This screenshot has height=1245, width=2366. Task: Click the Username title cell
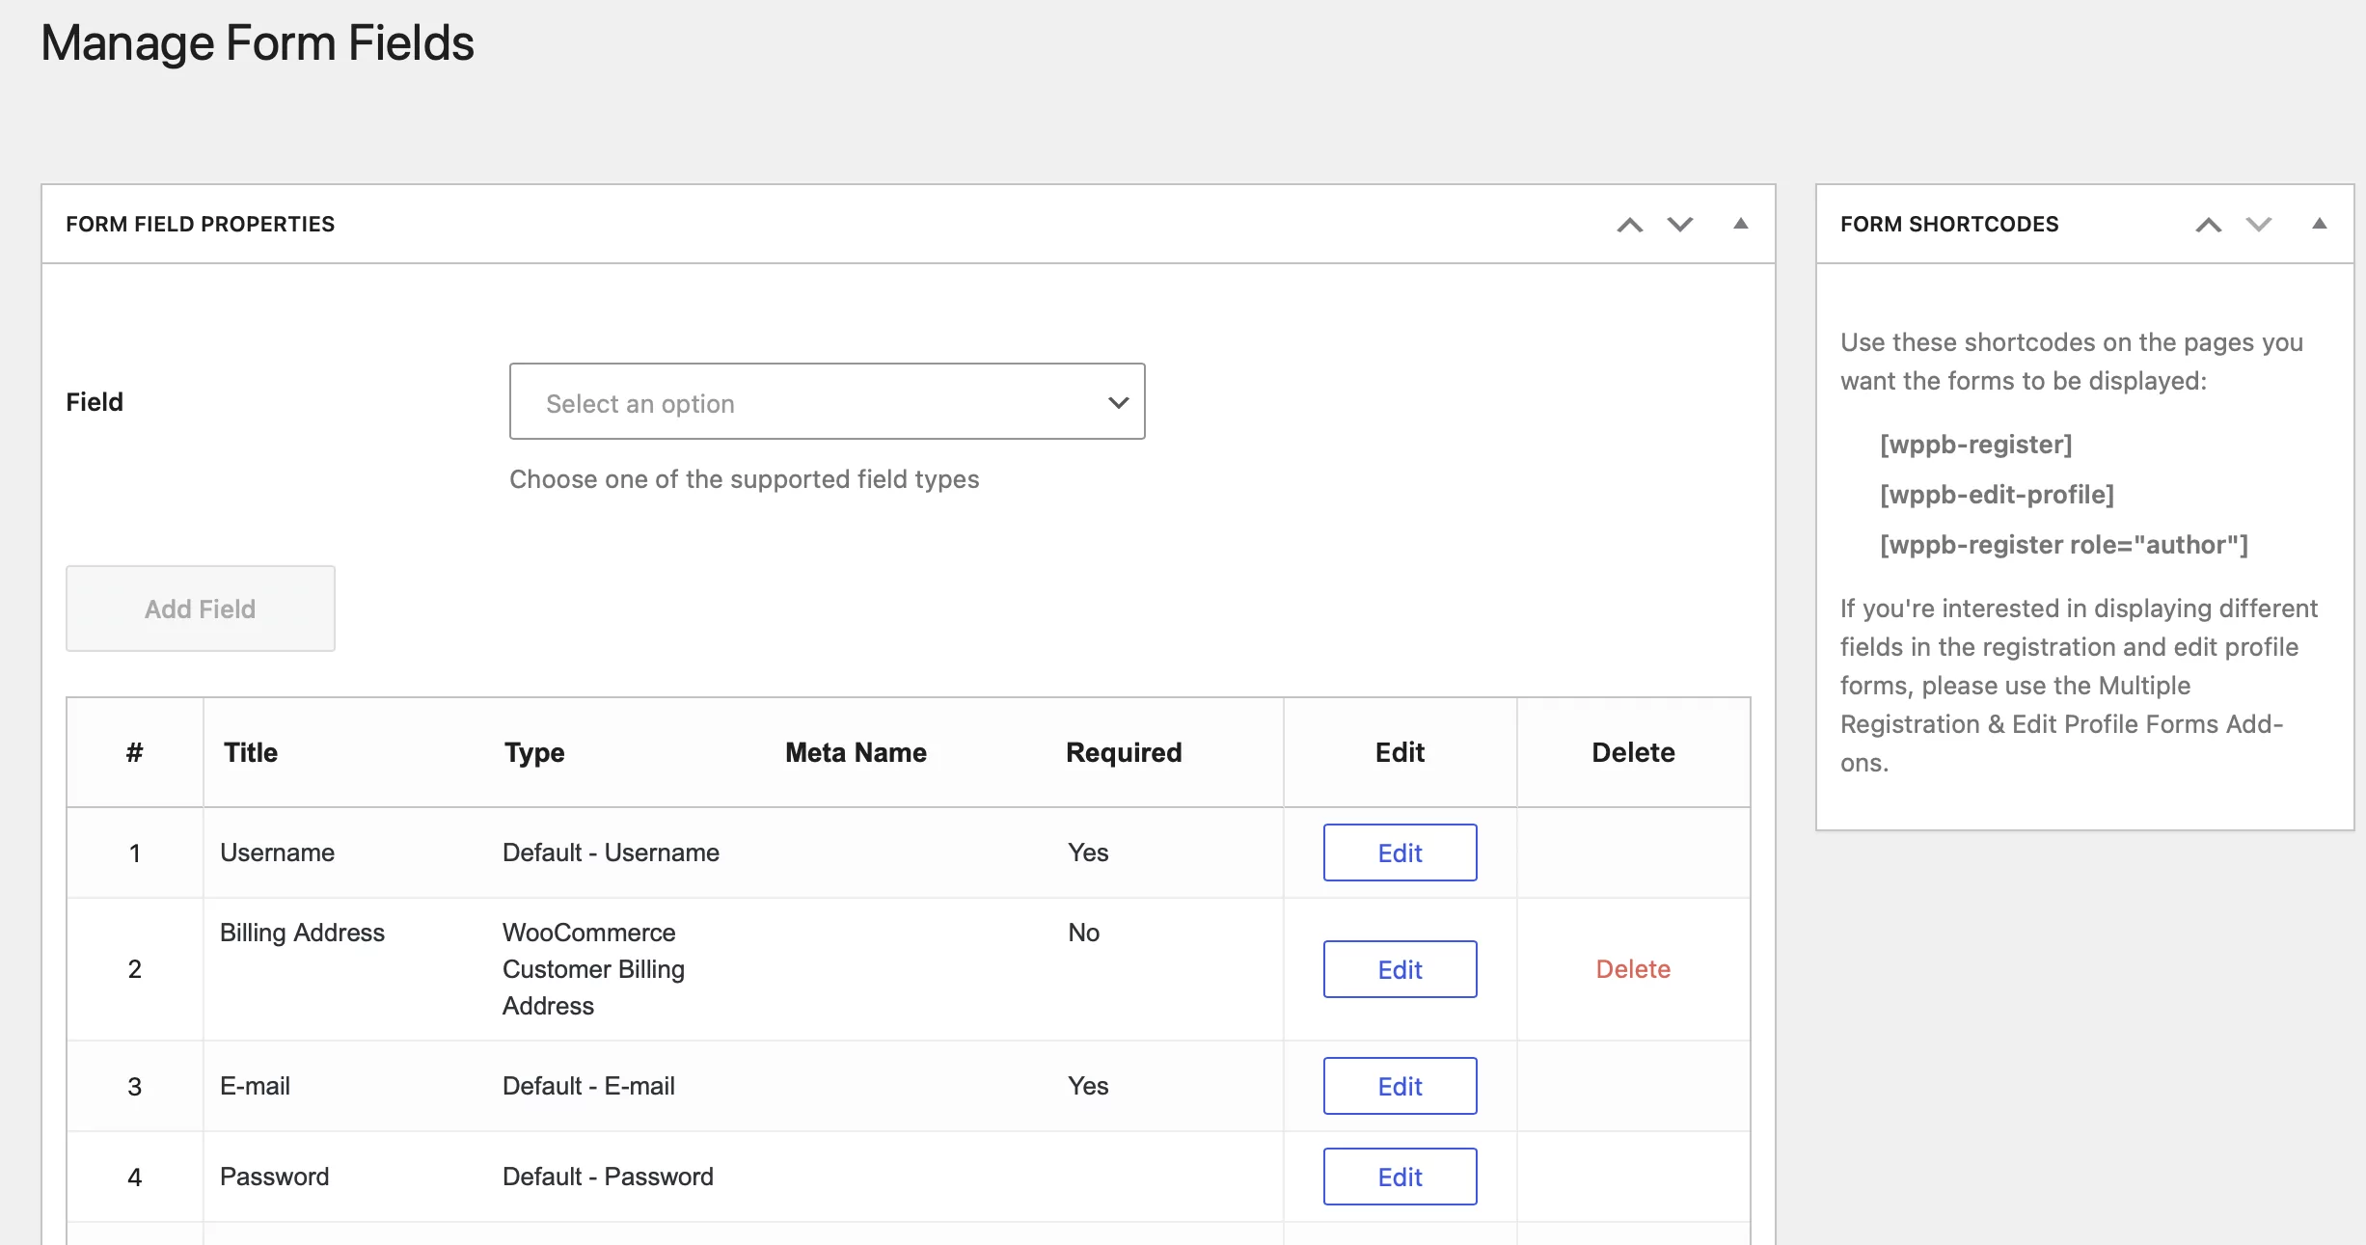[x=277, y=853]
